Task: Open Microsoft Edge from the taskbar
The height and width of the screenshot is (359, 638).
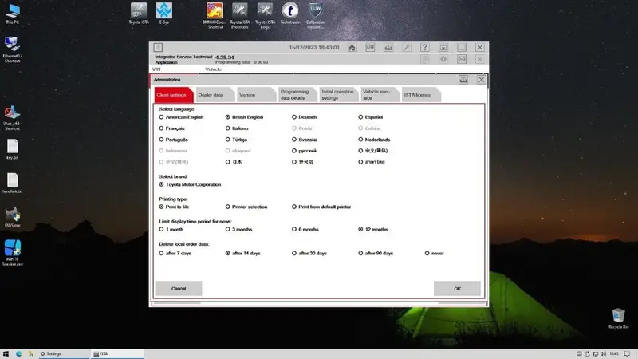Action: 18,353
